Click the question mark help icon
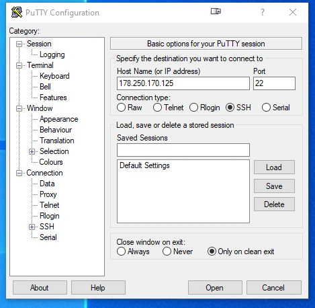 pos(263,12)
